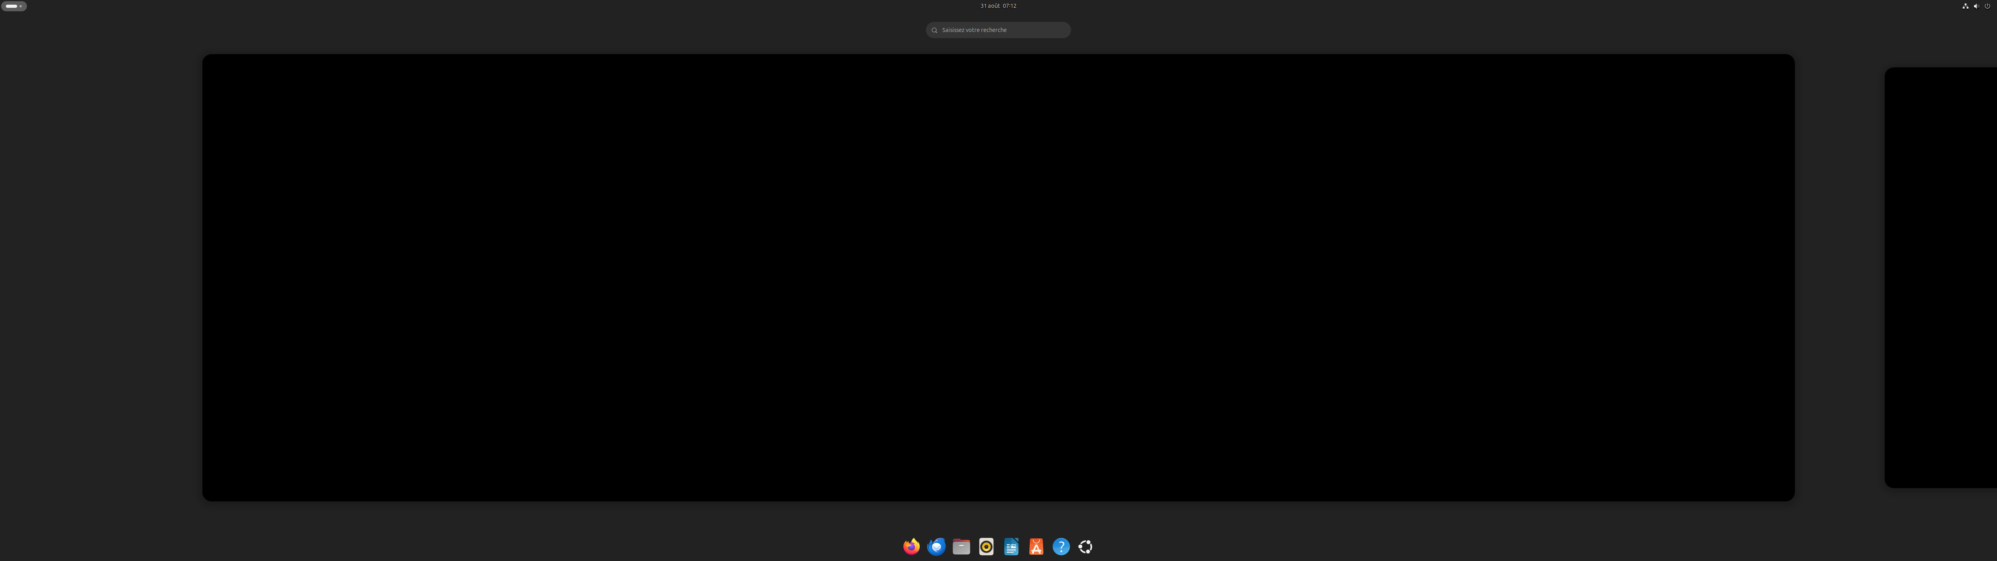Click the magnifier icon in search bar
Screen dimensions: 1997x561
934,30
